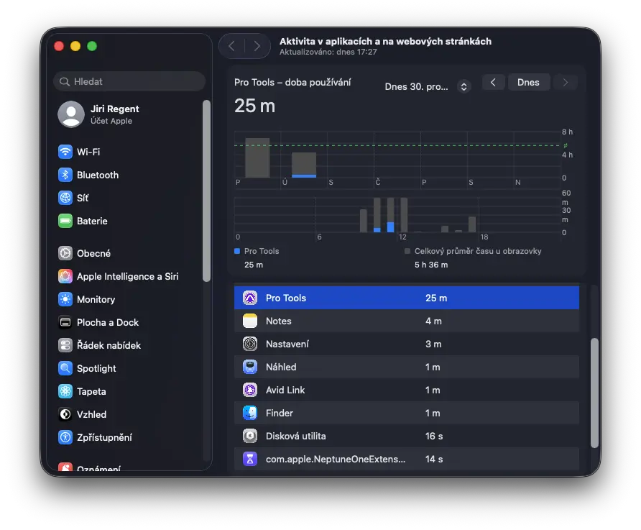This screenshot has height=530, width=641.
Task: Click the Hledat search field
Action: (x=129, y=82)
